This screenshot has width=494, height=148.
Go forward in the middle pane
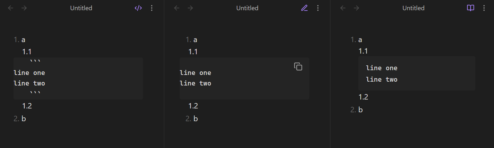click(x=190, y=8)
